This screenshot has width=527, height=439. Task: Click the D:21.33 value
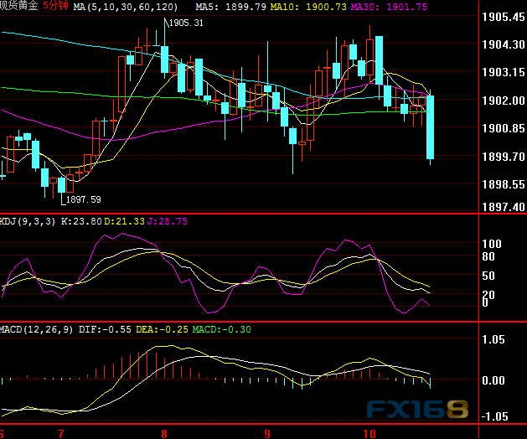coord(124,221)
